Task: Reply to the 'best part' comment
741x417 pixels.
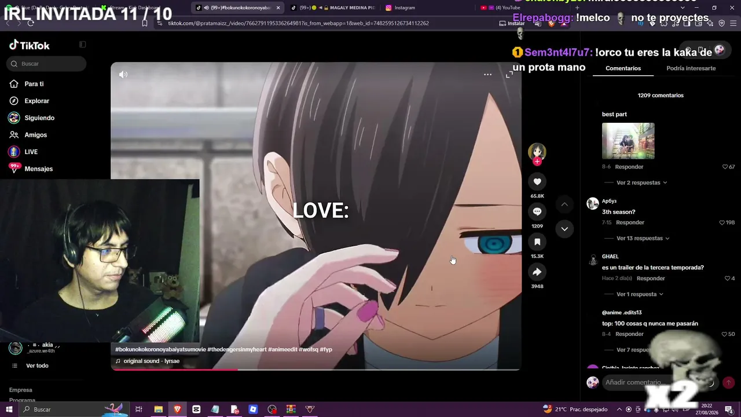Action: [629, 167]
